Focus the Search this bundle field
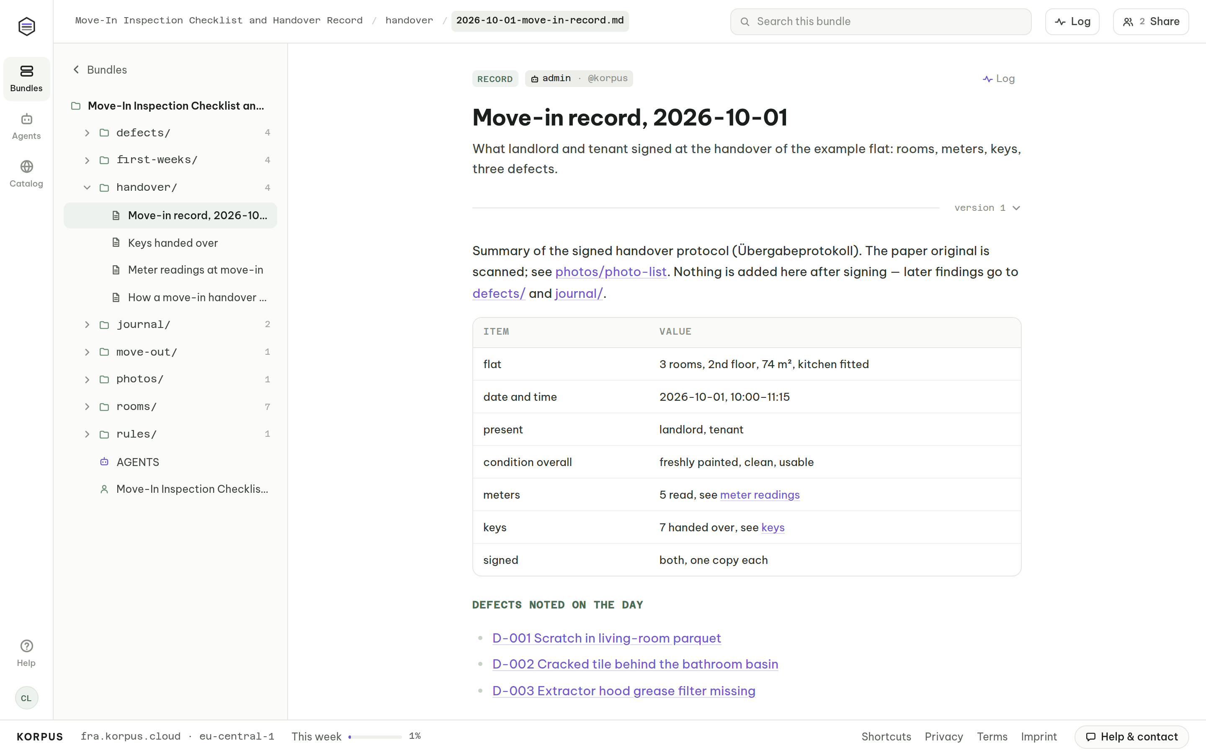Screen dimensions: 1206x753 (881, 21)
